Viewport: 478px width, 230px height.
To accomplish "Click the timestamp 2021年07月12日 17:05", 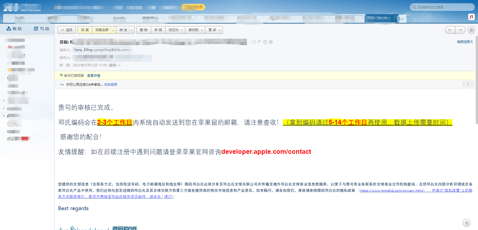I will point(90,65).
